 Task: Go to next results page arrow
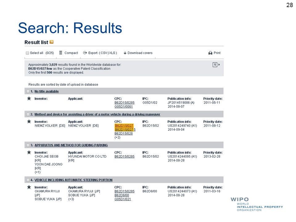coord(219,64)
